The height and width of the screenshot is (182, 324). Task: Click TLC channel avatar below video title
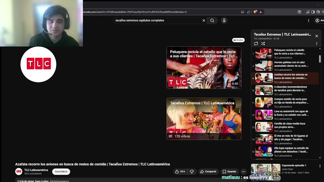pos(19,172)
